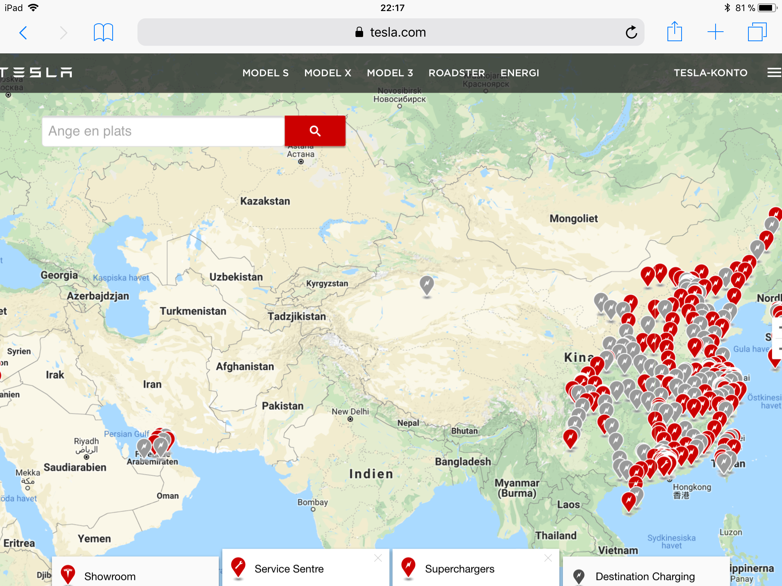Close the Service Sentre filter card
Screen dimensions: 782x586
coord(378,558)
